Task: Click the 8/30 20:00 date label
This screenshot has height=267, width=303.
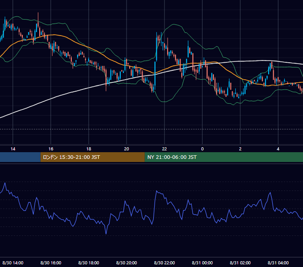Action: point(127,263)
